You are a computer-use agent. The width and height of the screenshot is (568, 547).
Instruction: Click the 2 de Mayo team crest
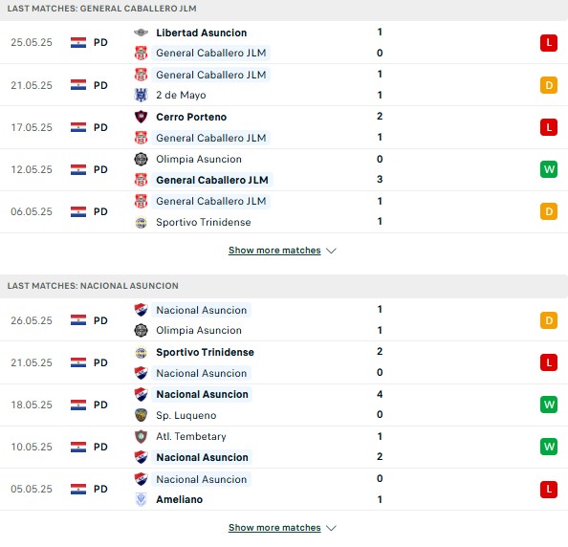click(x=141, y=95)
